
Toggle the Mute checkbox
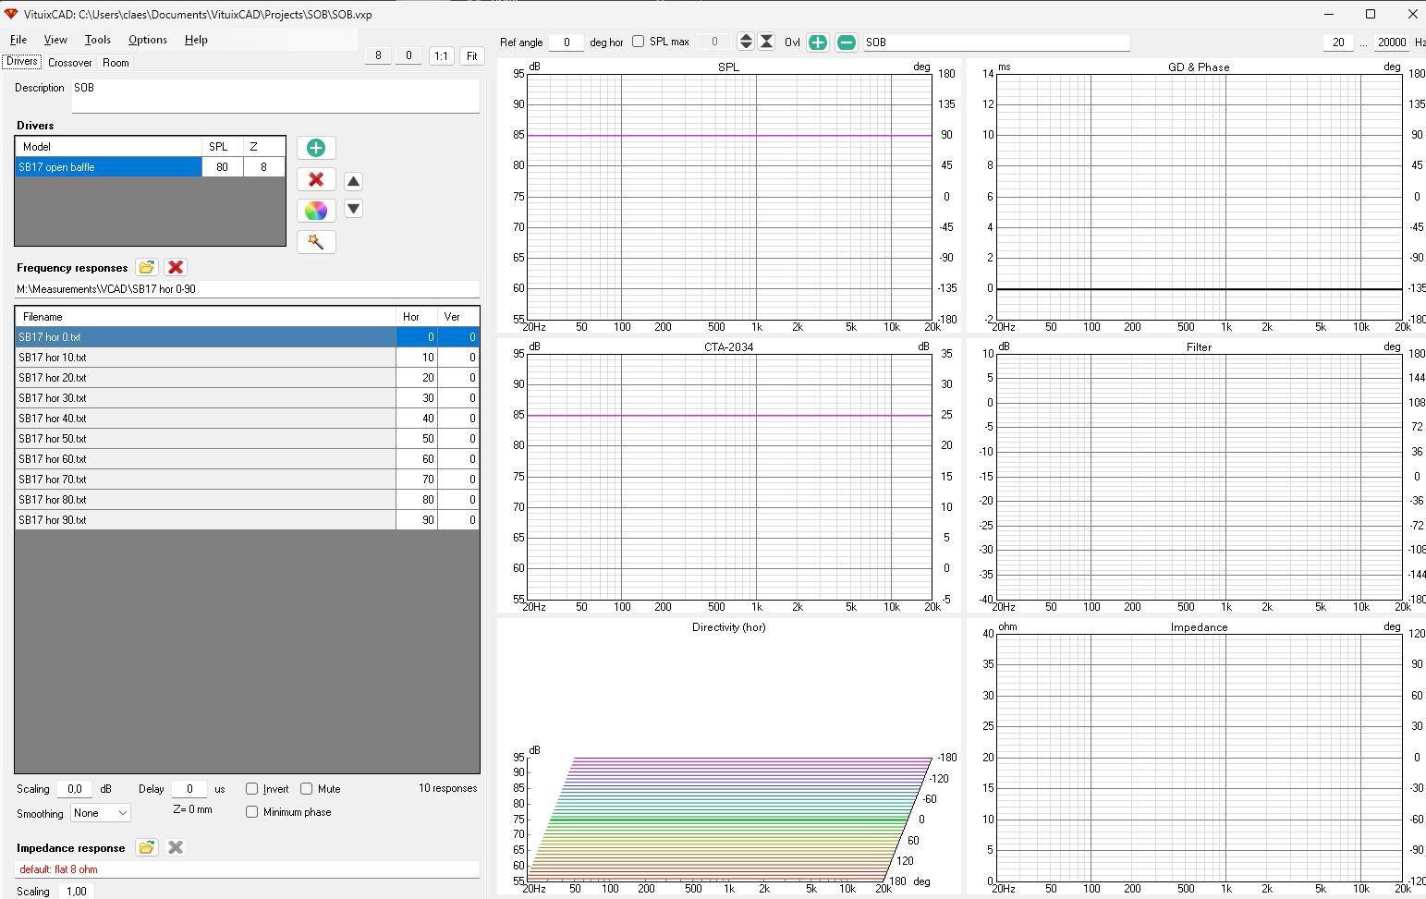[x=306, y=788]
